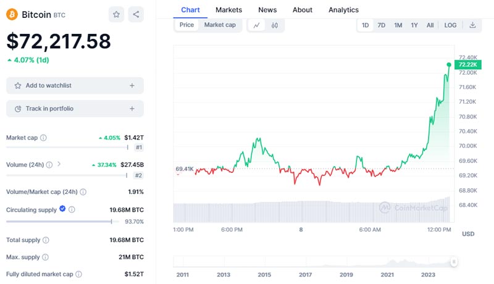The image size is (494, 284).
Task: Open the Volume (24h) info icon
Action: (49, 165)
